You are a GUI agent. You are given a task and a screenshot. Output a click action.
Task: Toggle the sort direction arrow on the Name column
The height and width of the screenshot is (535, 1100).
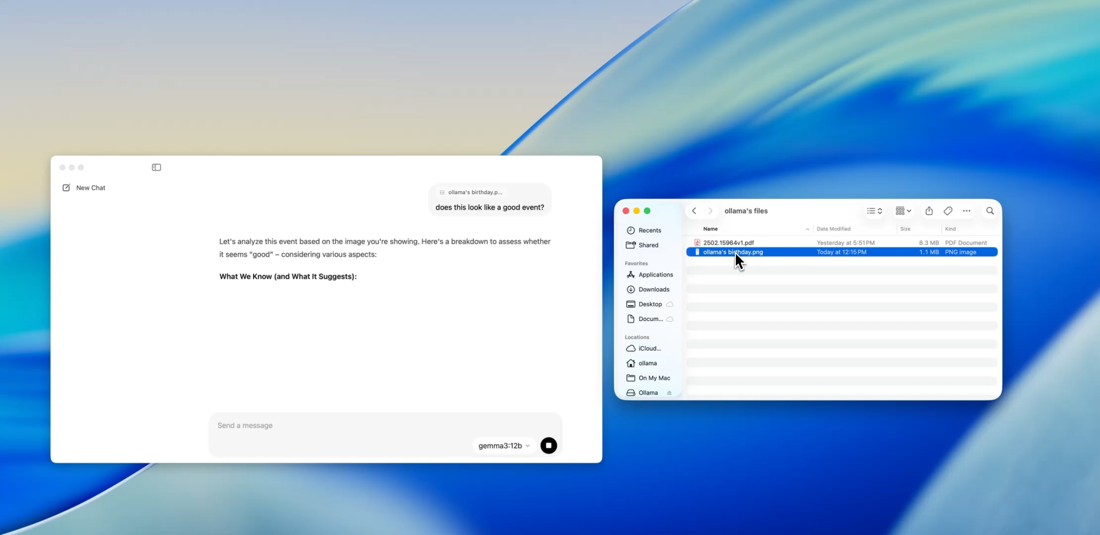[x=807, y=229]
